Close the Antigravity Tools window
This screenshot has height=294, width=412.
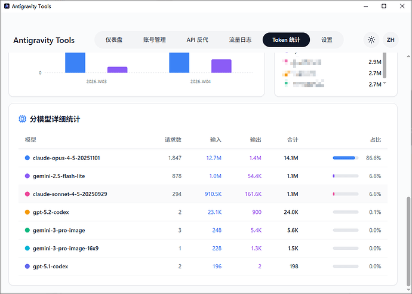(x=402, y=6)
